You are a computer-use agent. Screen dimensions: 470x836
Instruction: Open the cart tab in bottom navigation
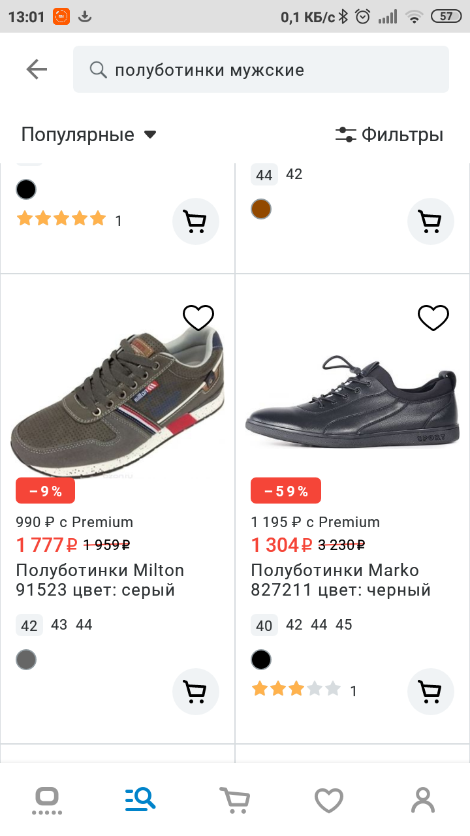(x=234, y=799)
